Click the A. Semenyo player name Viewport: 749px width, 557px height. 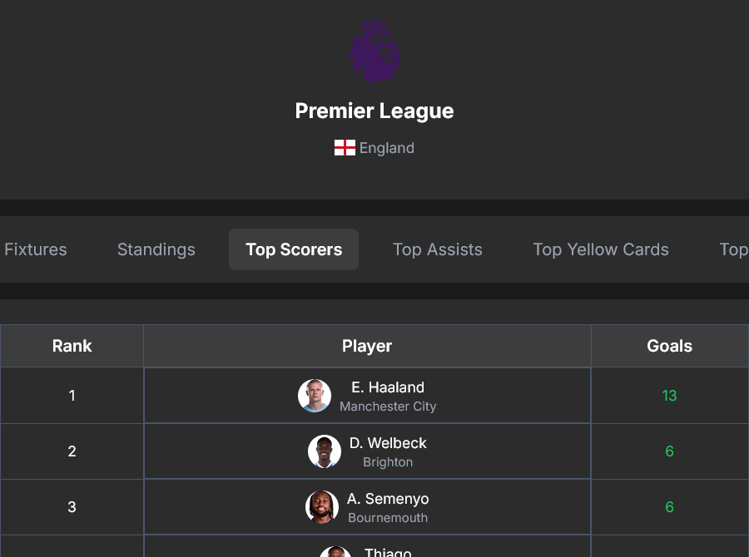click(388, 499)
